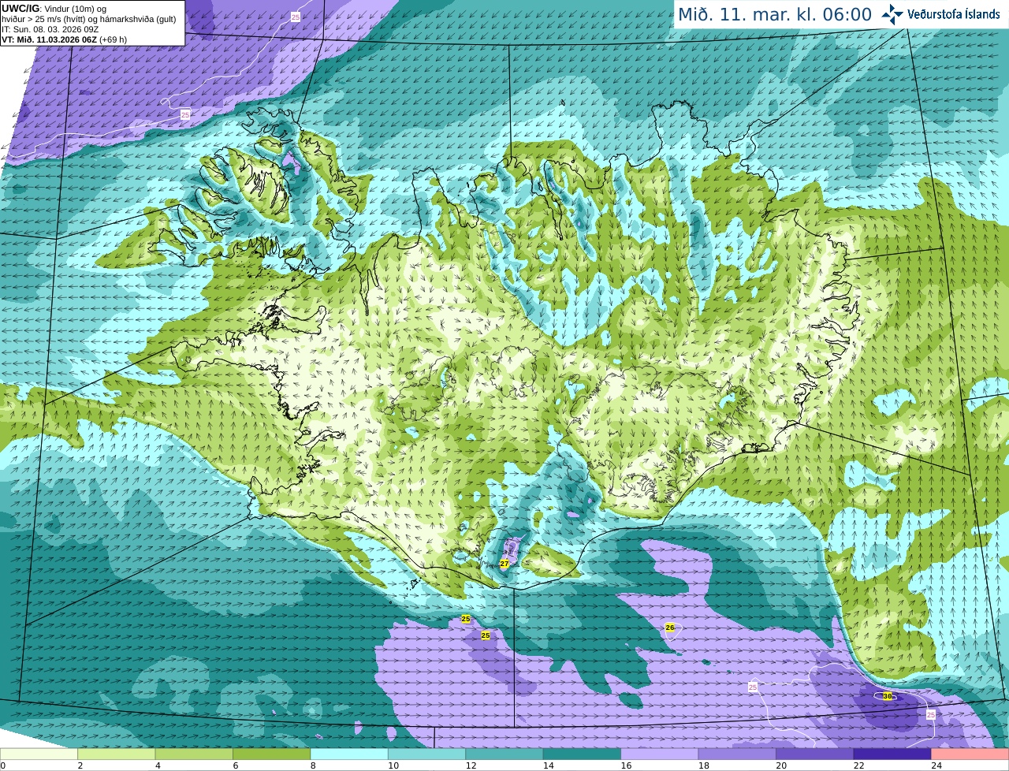Click the legend value 18
This screenshot has width=1009, height=771.
pos(704,765)
